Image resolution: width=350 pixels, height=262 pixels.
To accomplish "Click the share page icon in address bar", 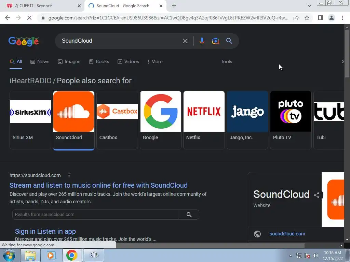I will [296, 18].
